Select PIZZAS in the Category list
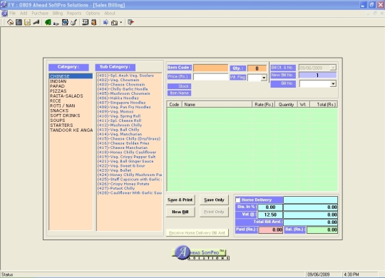The height and width of the screenshot is (278, 385). tap(71, 91)
